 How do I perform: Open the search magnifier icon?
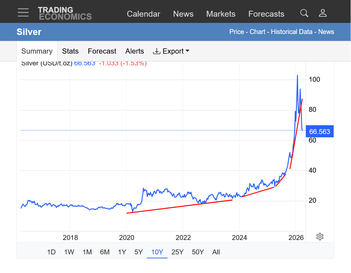(304, 13)
